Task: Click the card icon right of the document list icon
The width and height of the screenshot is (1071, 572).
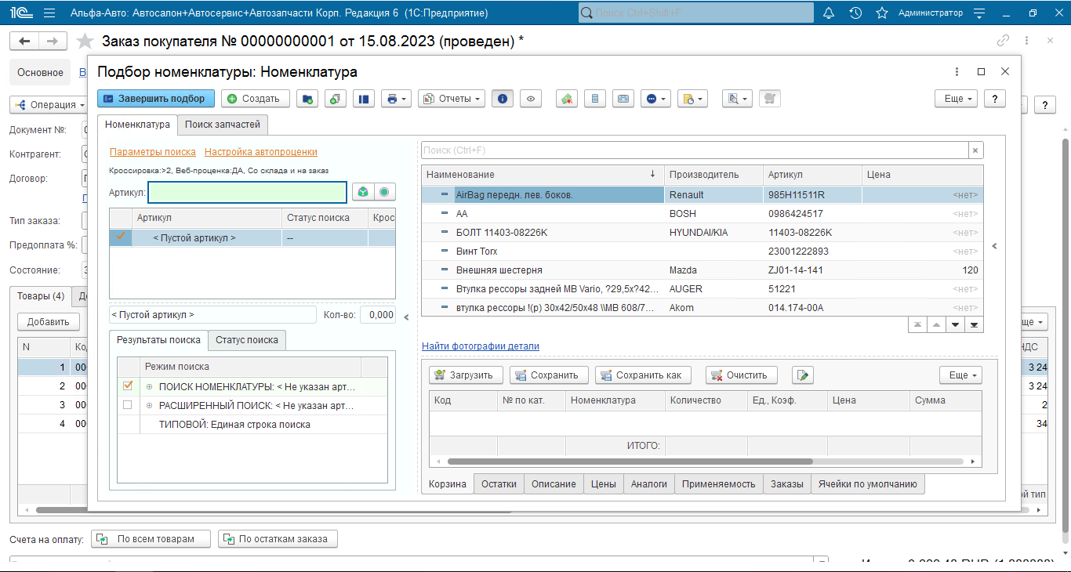Action: click(x=623, y=99)
